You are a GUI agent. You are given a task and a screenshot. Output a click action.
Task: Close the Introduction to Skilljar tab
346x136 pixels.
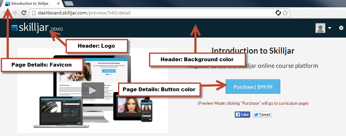[58, 4]
